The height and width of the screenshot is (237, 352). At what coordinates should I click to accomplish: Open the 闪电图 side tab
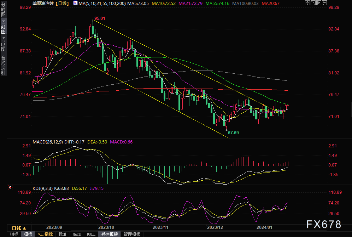(4, 44)
